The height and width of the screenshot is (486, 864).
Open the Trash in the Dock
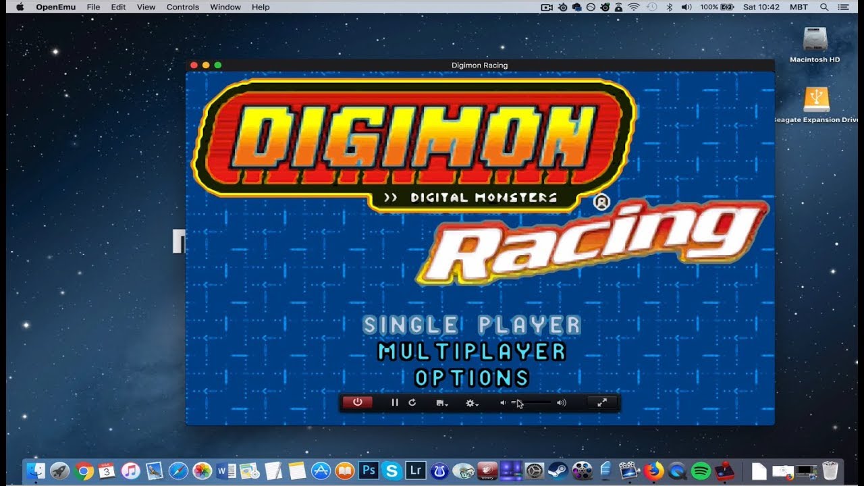pyautogui.click(x=830, y=470)
